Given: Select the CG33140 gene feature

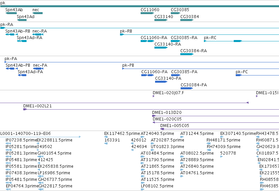Looking at the screenshot, I should click(161, 20).
